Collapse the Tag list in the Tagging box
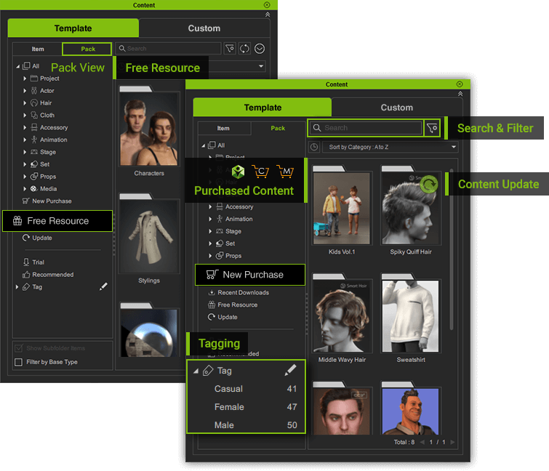 [196, 371]
